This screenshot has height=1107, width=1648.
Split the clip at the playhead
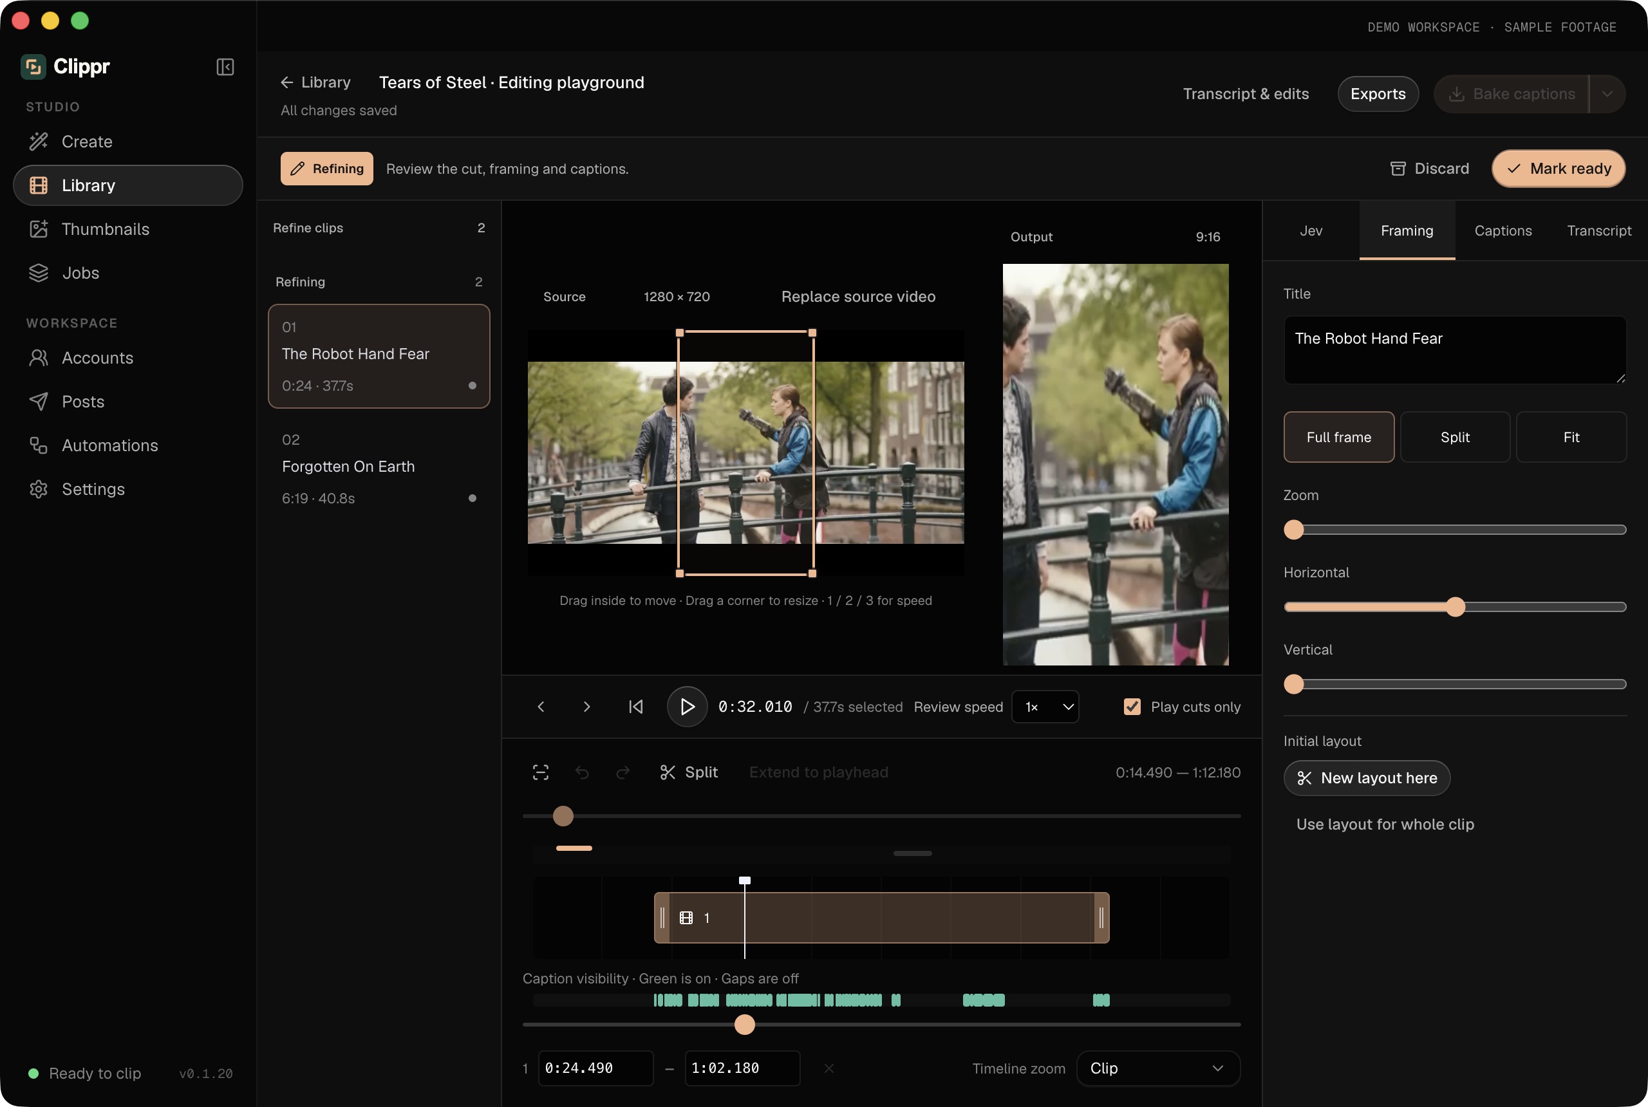pyautogui.click(x=688, y=772)
